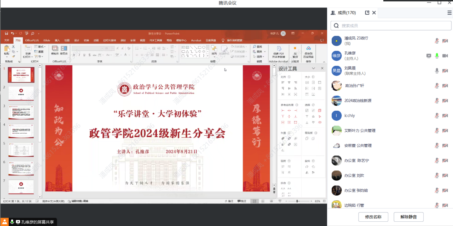Screen dimensions: 453x226
Task: Toggle camera for 潘成凤 23政行
Action: pyautogui.click(x=445, y=41)
